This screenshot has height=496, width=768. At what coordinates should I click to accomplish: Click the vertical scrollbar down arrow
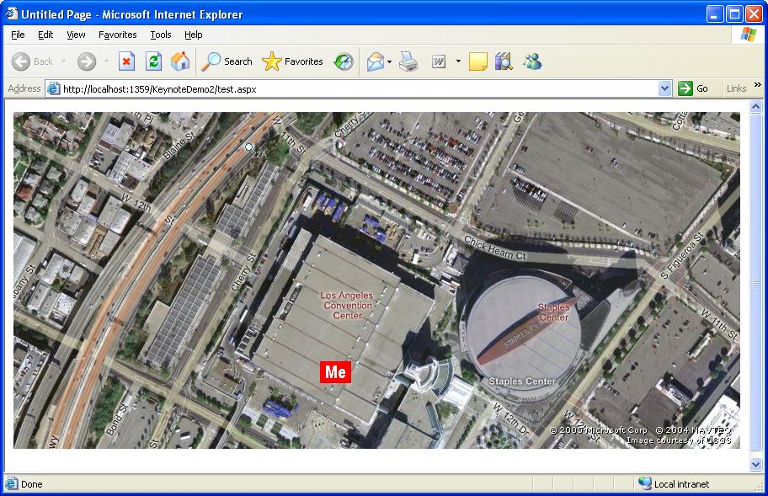755,464
